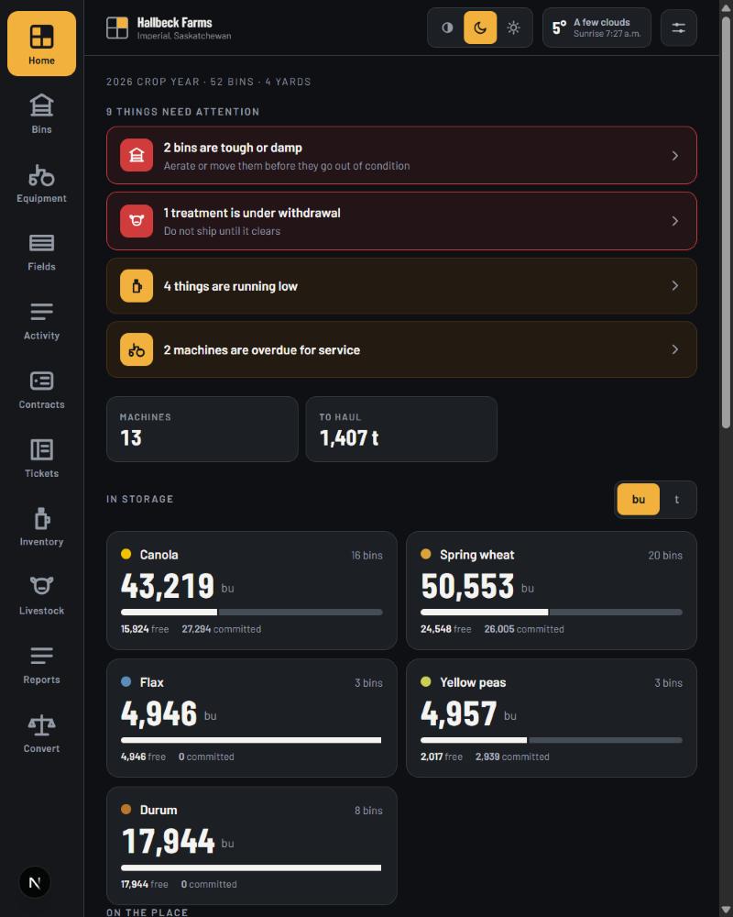Open the Contracts menu item
Viewport: 733px width, 917px height.
pos(41,390)
